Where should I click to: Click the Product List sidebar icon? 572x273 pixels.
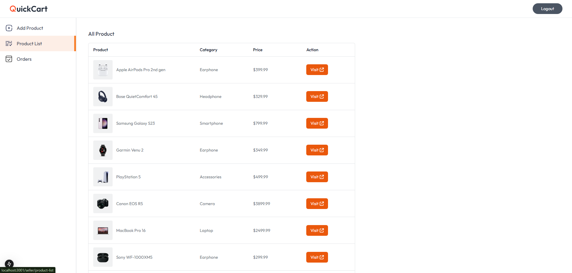pyautogui.click(x=9, y=43)
